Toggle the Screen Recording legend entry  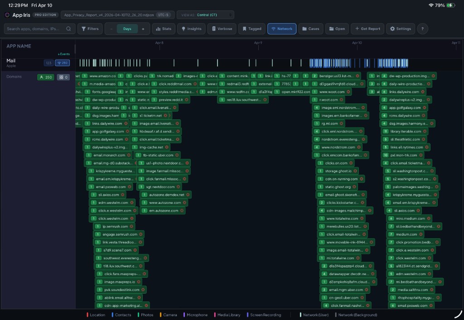point(264,315)
